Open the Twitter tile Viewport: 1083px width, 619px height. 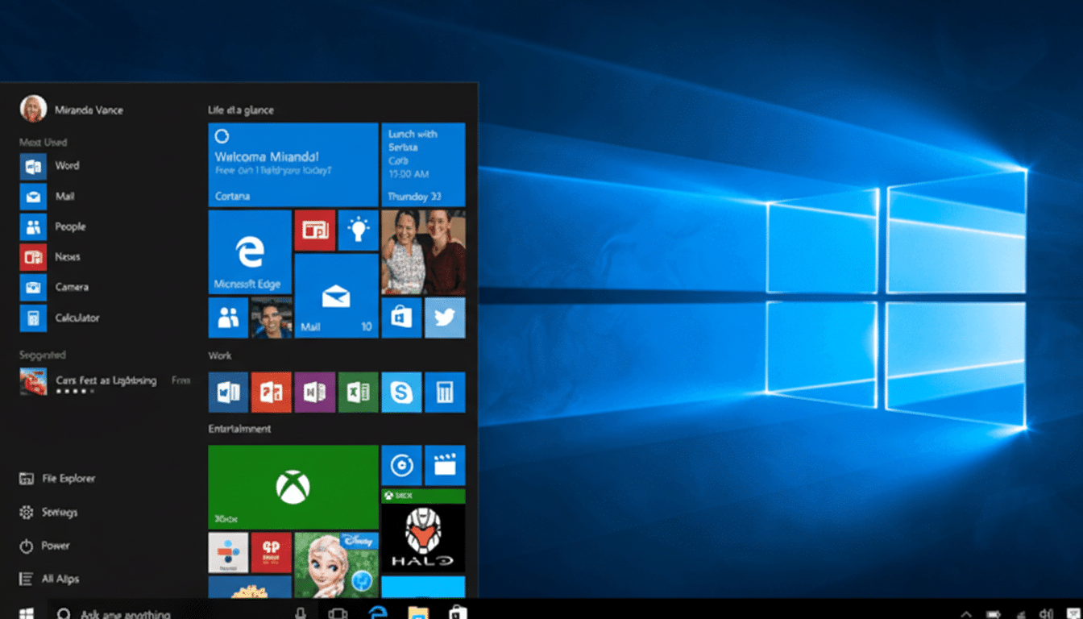click(x=445, y=318)
